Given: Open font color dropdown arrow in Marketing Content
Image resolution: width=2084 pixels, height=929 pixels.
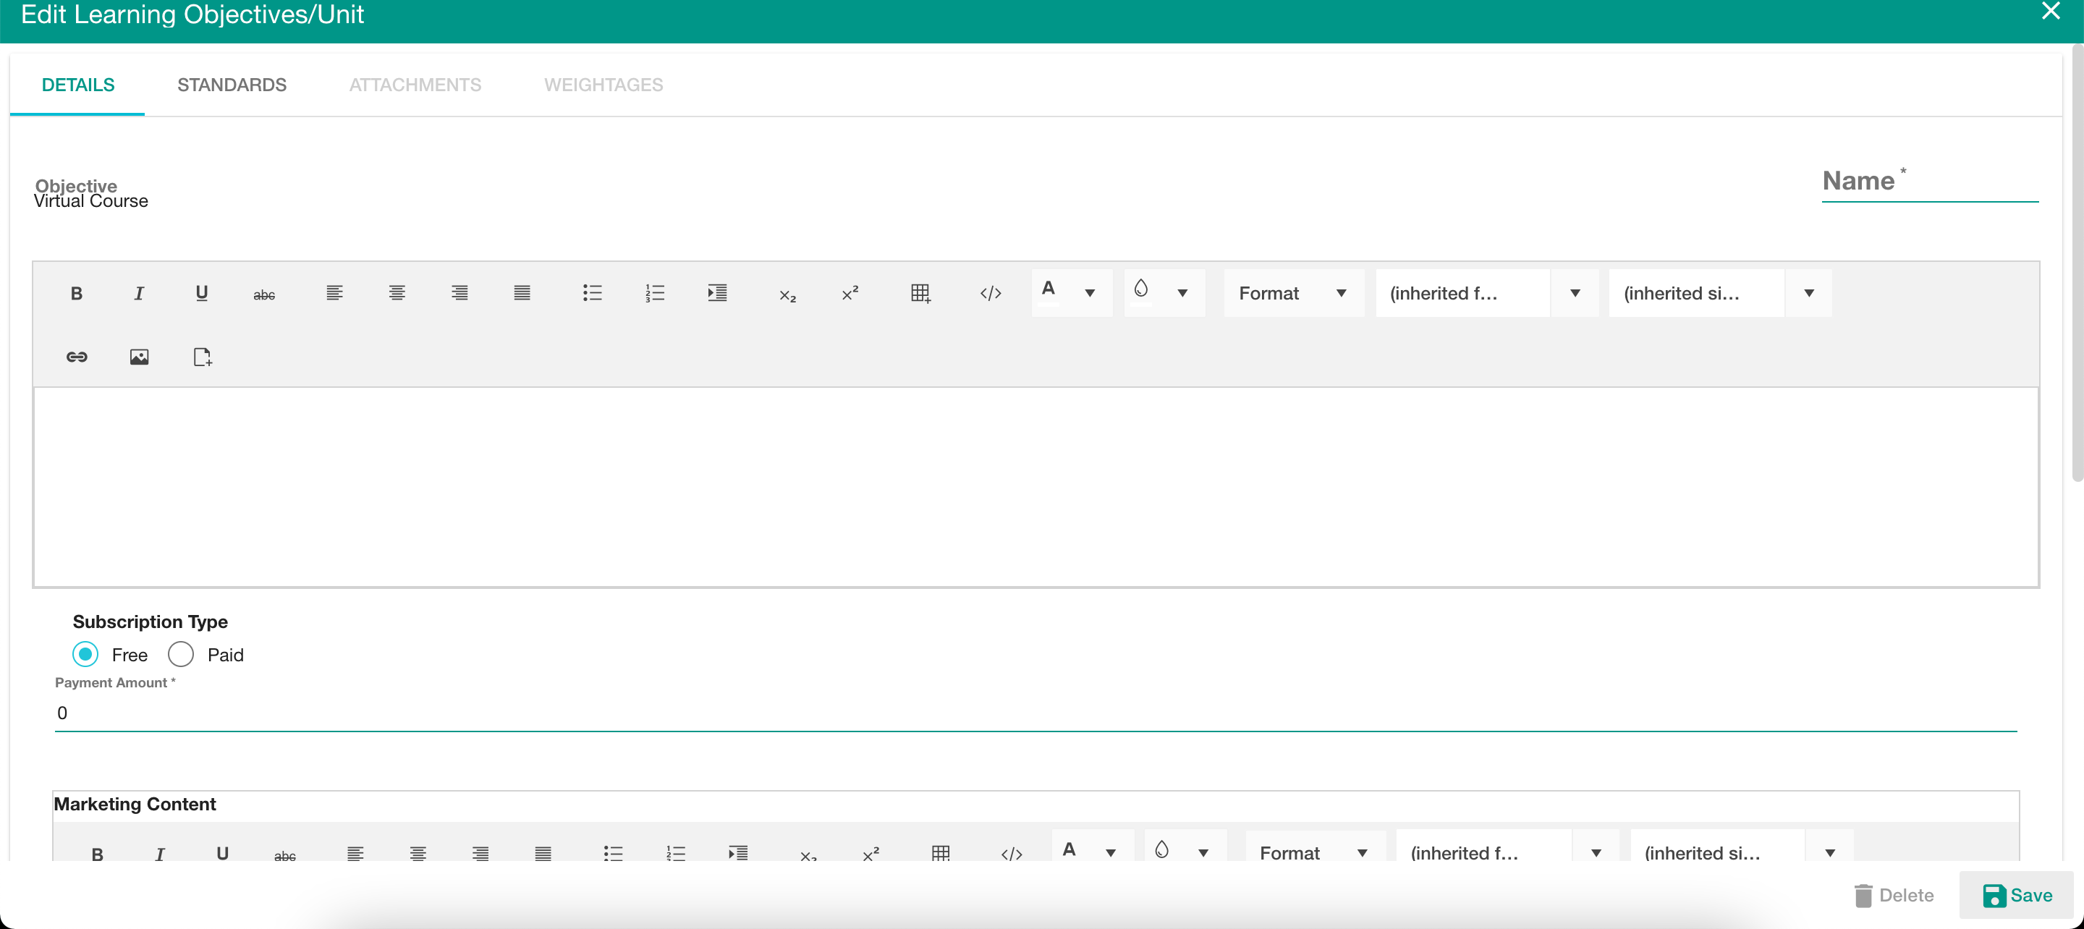Looking at the screenshot, I should coord(1111,852).
